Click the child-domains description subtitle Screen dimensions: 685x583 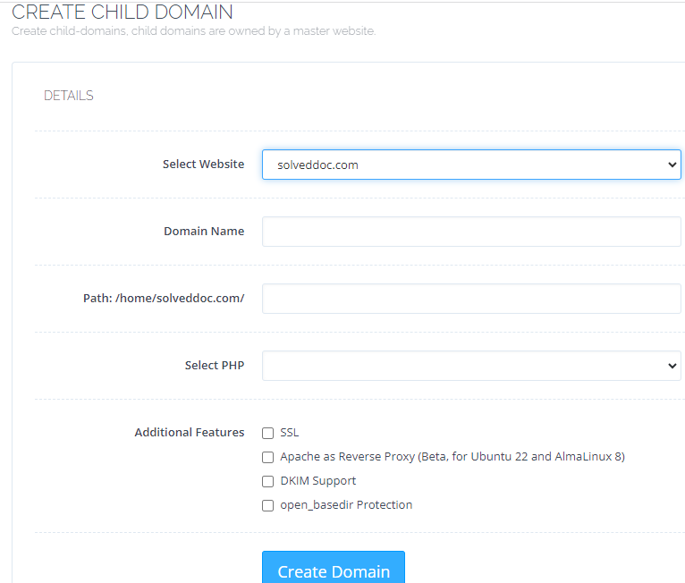click(x=193, y=31)
